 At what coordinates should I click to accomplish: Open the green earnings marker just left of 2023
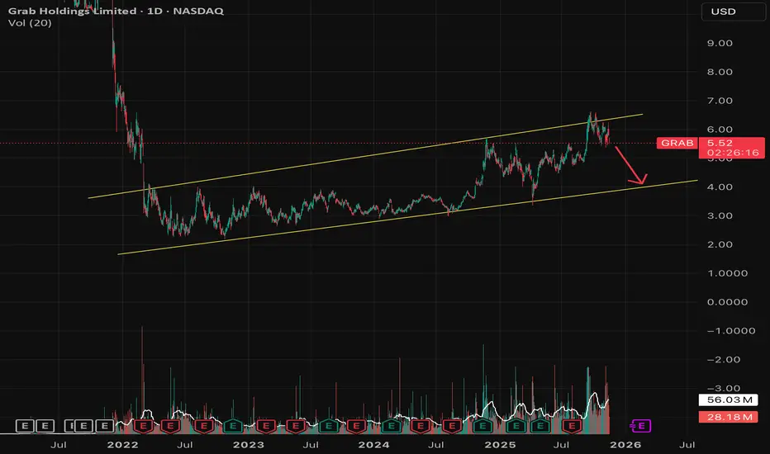233,426
